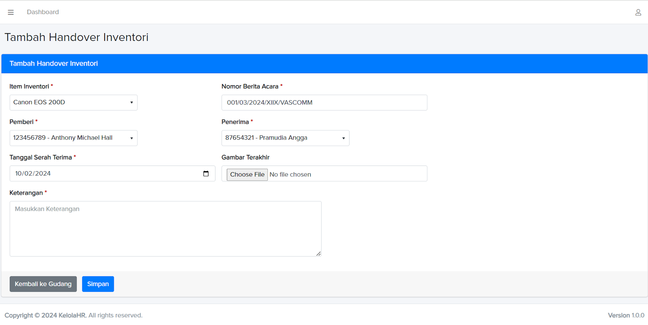The width and height of the screenshot is (648, 325).
Task: Open the Penerima dropdown showing Pramudia Angga
Action: pos(285,138)
